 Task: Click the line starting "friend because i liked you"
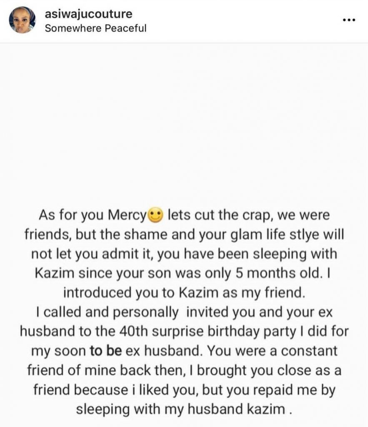coord(184,389)
